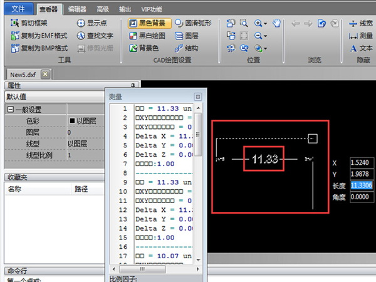Collapse the General Settings (一般设置) group
376x282 pixels.
coord(10,110)
